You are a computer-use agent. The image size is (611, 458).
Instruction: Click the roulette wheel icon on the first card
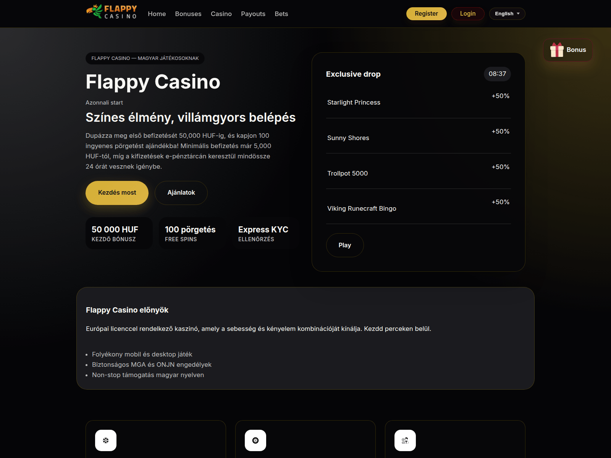(105, 440)
